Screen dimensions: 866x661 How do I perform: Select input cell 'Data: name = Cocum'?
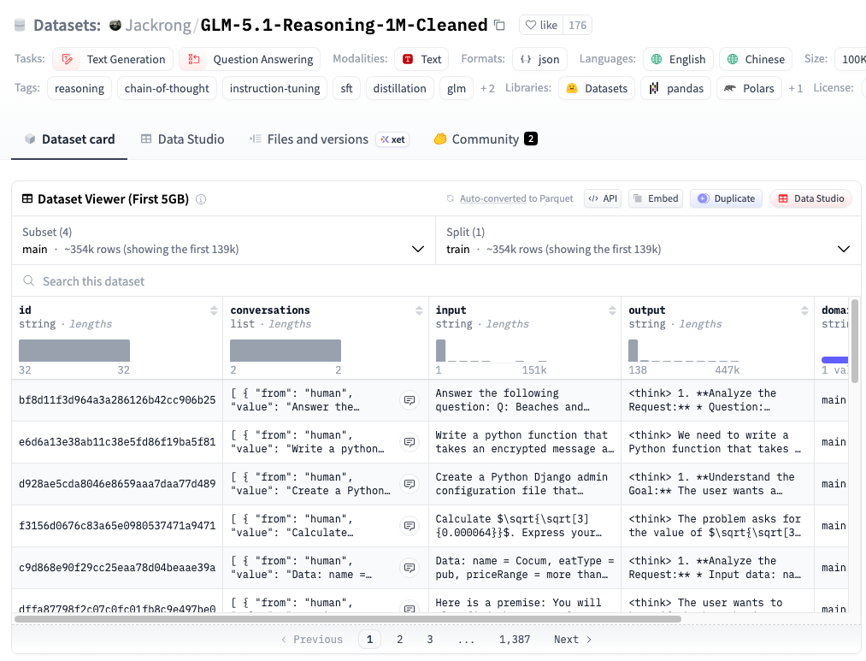tap(525, 568)
